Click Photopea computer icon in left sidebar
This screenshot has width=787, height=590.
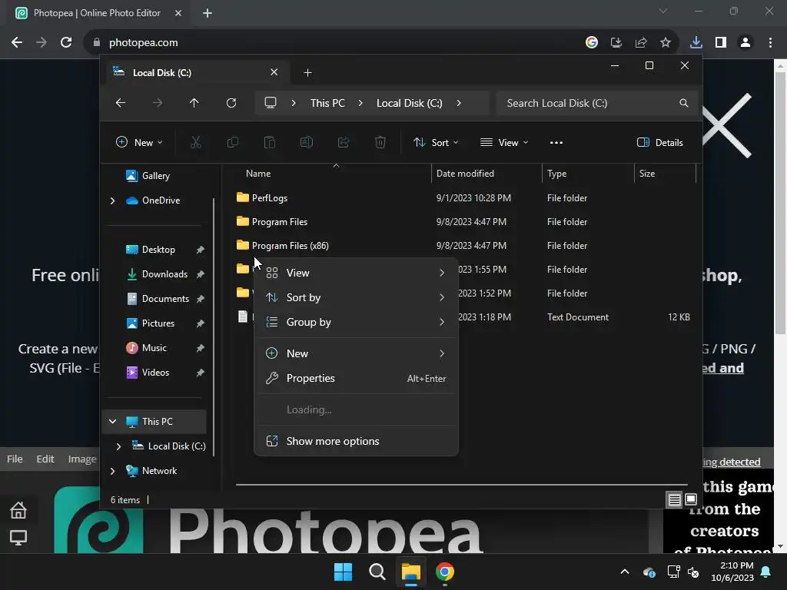tap(18, 537)
